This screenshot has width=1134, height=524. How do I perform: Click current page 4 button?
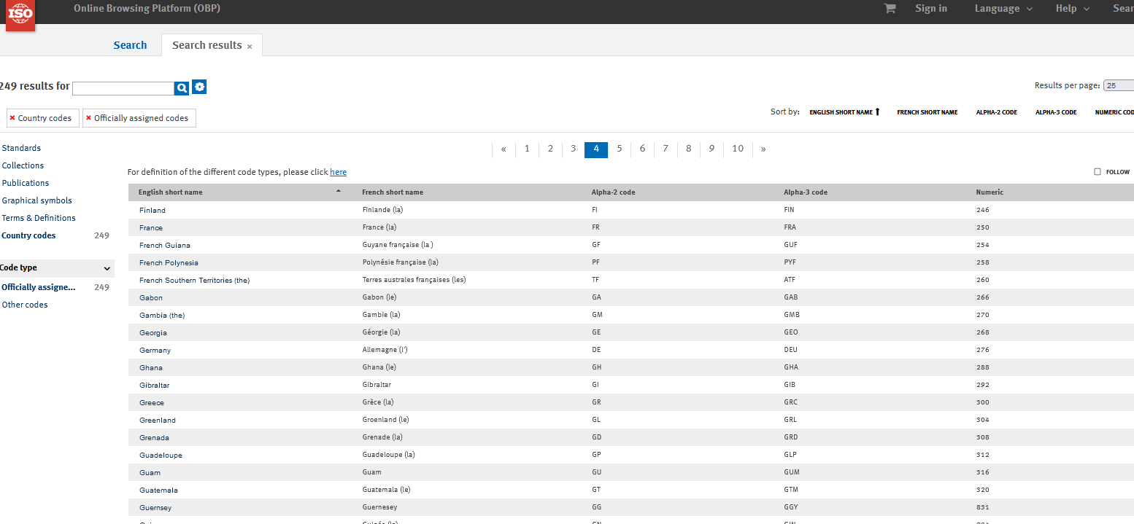pos(596,149)
